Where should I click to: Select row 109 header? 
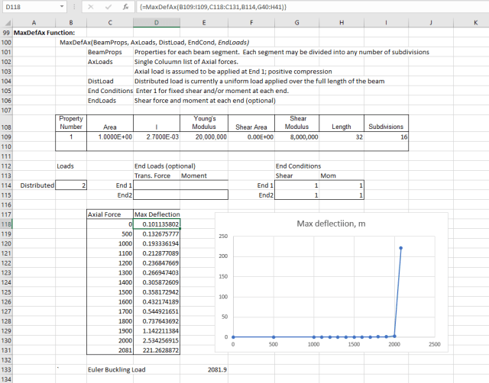pos(6,137)
